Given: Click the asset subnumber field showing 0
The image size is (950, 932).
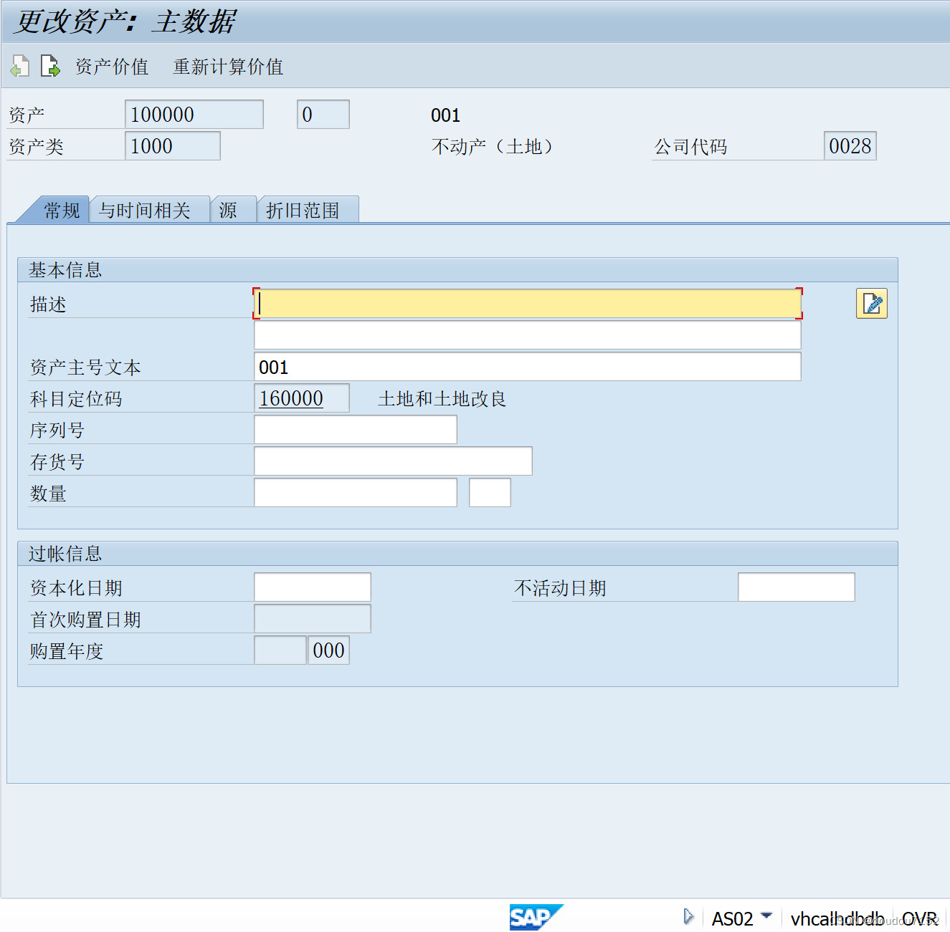Looking at the screenshot, I should point(323,115).
